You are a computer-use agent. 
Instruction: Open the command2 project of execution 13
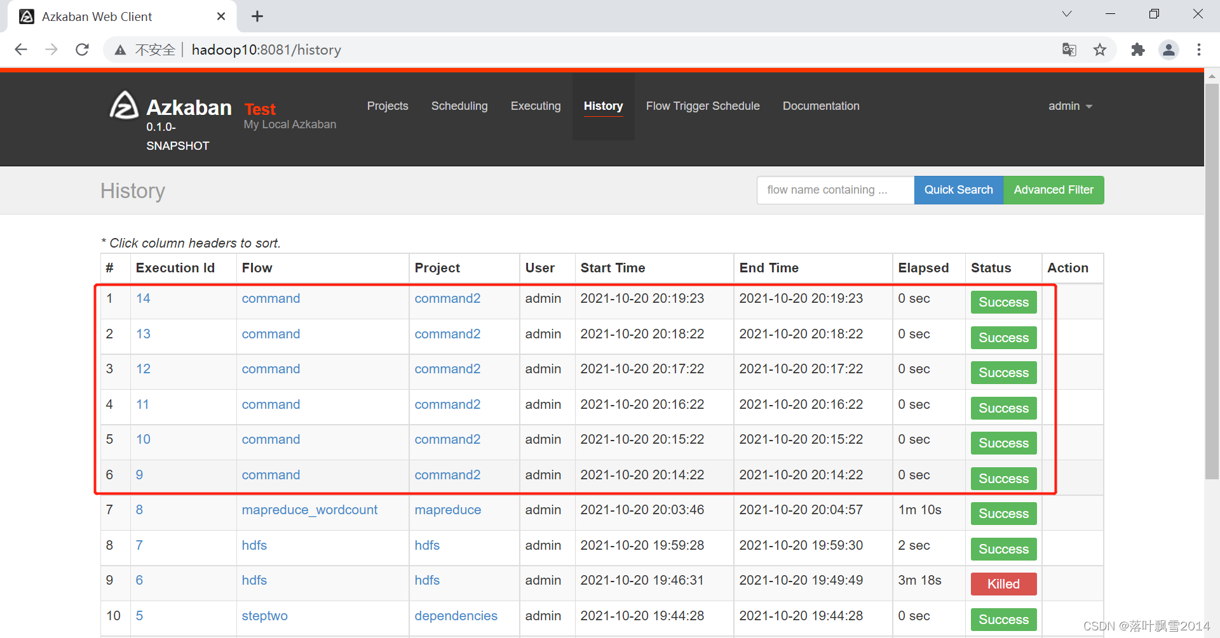click(447, 334)
